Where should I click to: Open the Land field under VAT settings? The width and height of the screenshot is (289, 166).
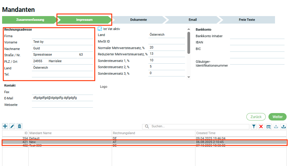click(166, 35)
